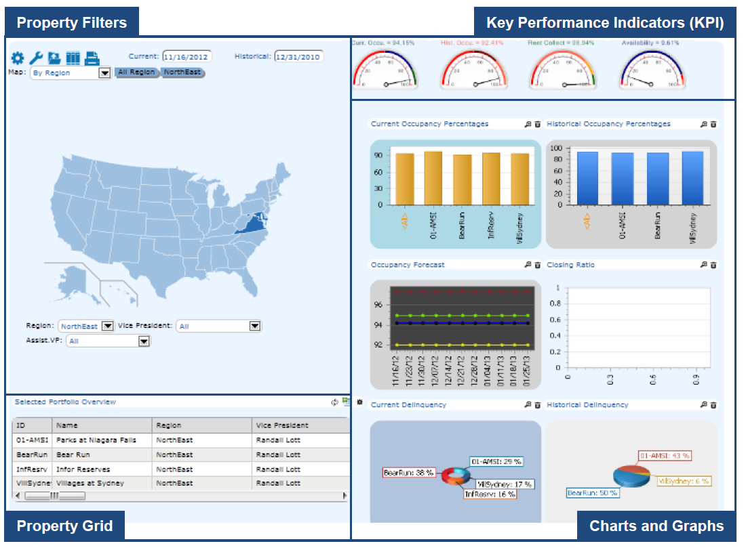Open the dashboard settings gear icon
Screen dimensions: 746x548
(x=18, y=58)
